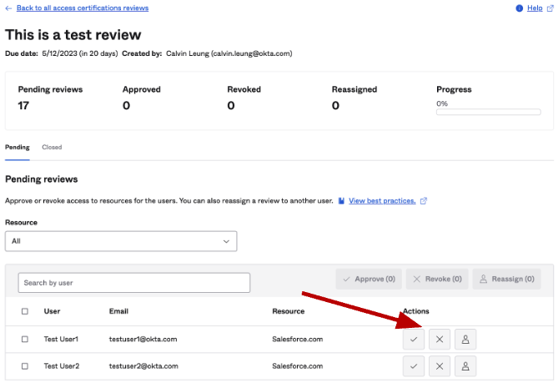Click the bulk Reassign (0) button
This screenshot has width=558, height=383.
point(506,279)
